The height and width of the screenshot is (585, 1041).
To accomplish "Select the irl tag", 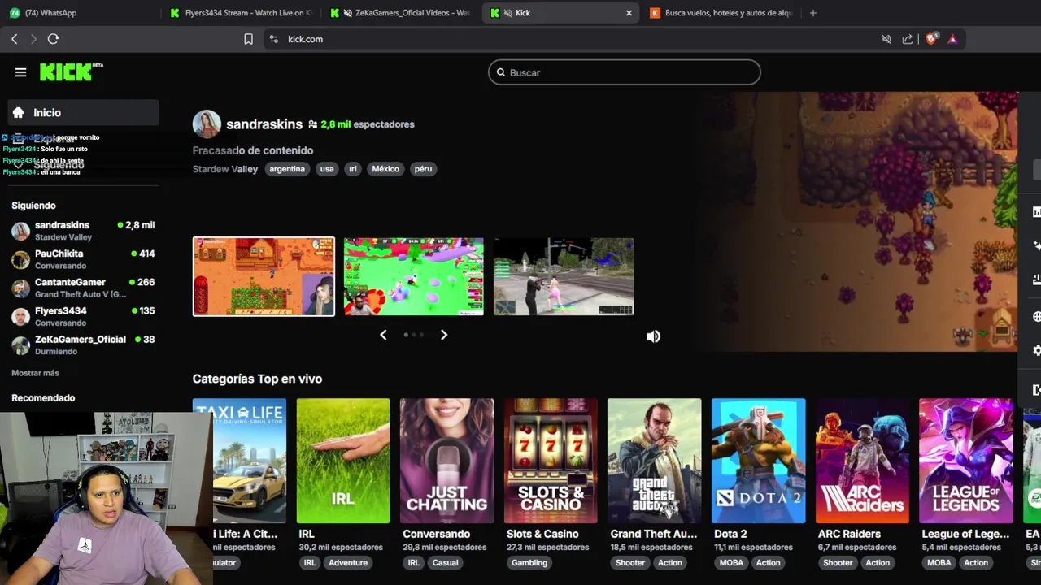I will (353, 169).
